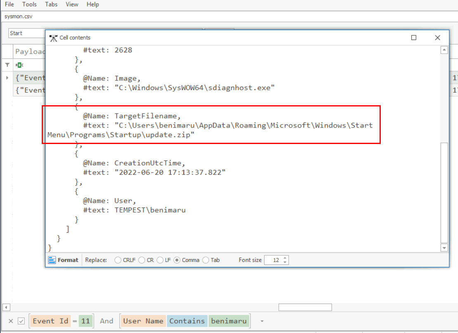Click the Payload column filter funnel icon

7,65
